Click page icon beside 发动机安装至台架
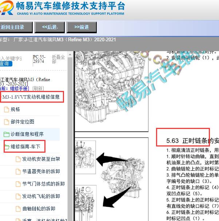 point(18,159)
